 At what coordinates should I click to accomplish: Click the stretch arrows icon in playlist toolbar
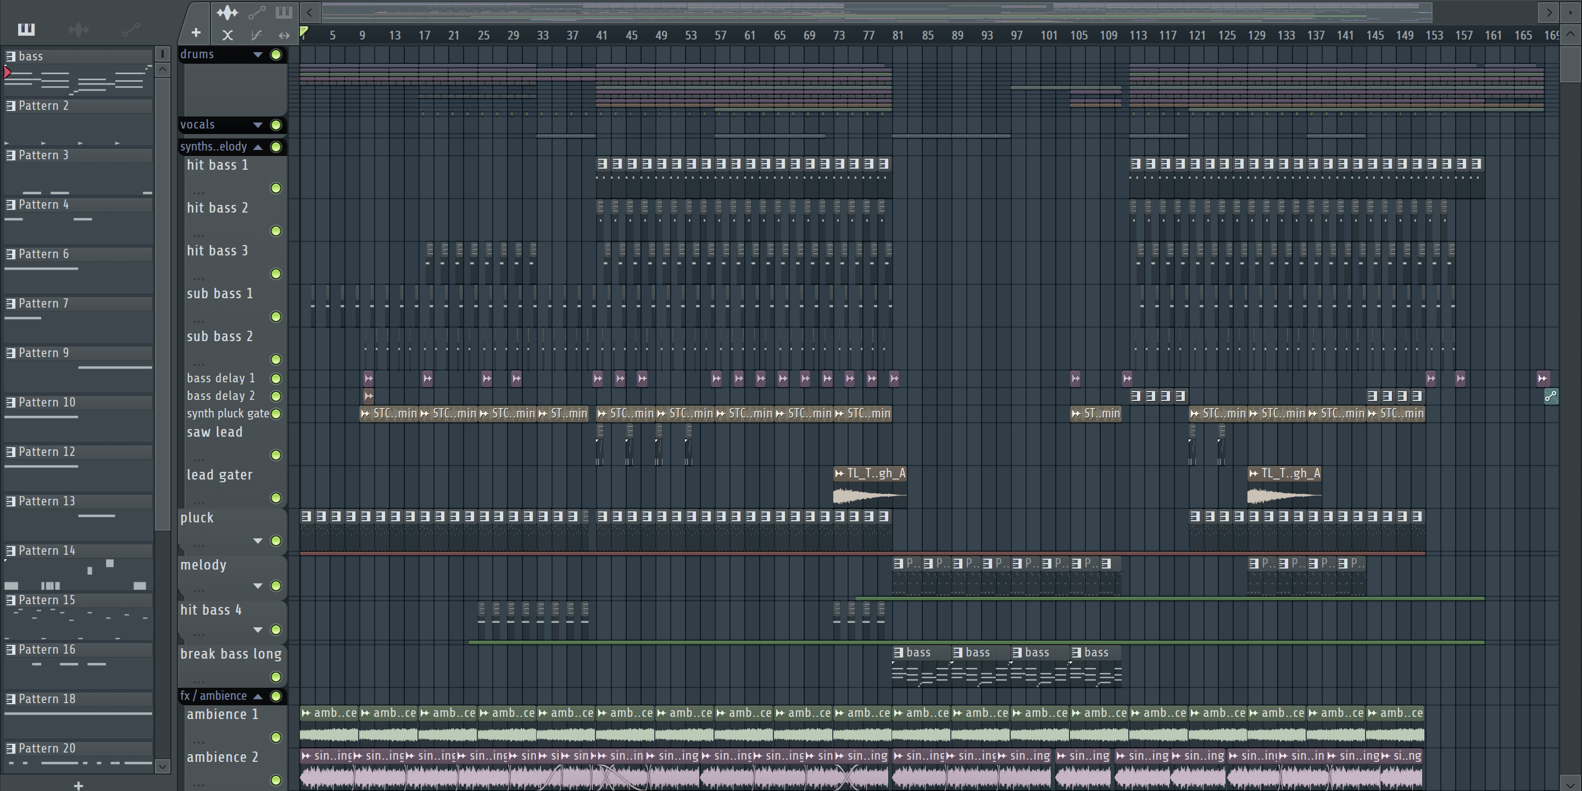(x=284, y=35)
